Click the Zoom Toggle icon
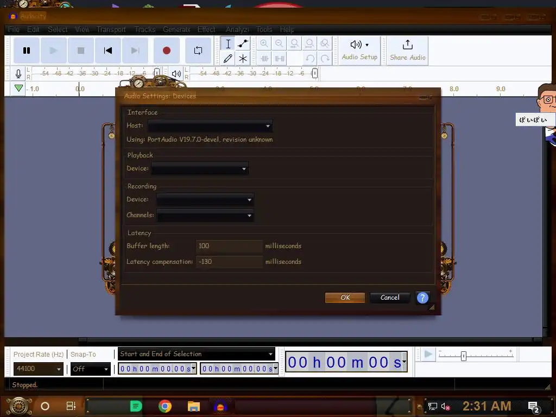 coord(325,43)
